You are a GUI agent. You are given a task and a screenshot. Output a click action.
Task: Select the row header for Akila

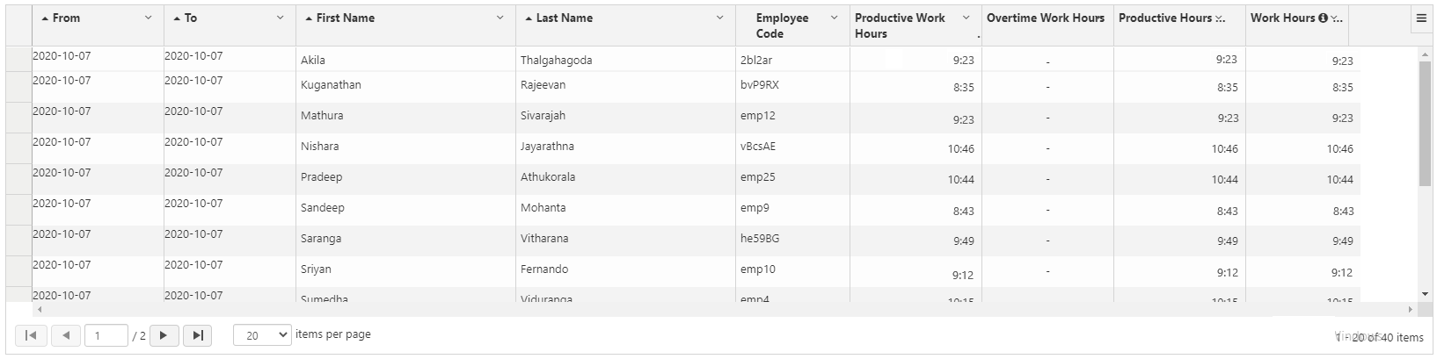pos(18,59)
